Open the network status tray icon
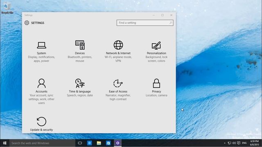Image resolution: width=262 pixels, height=147 pixels. click(x=229, y=143)
